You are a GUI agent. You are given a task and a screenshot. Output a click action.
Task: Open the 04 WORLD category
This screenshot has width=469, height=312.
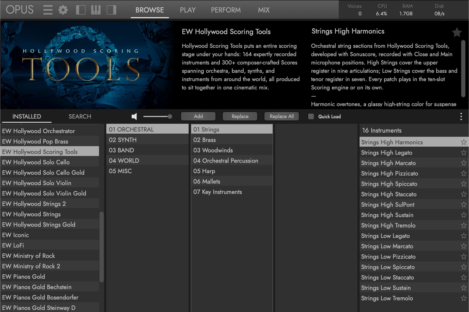pyautogui.click(x=147, y=160)
